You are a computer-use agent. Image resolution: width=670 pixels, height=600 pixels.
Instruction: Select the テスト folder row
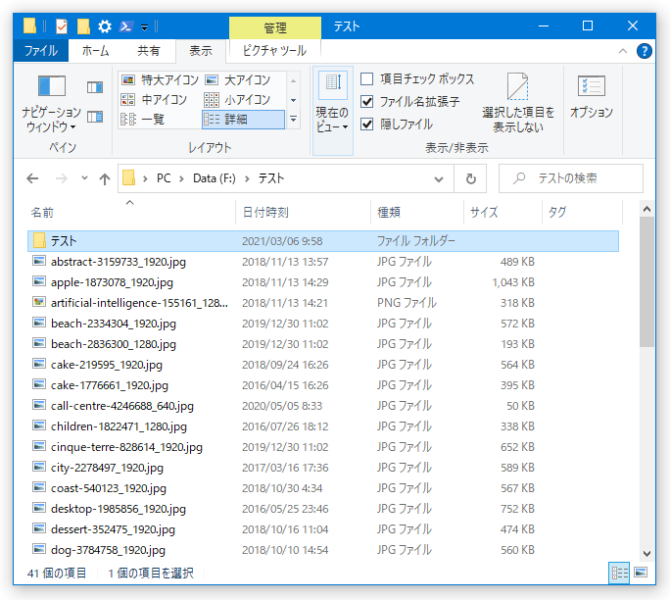323,241
